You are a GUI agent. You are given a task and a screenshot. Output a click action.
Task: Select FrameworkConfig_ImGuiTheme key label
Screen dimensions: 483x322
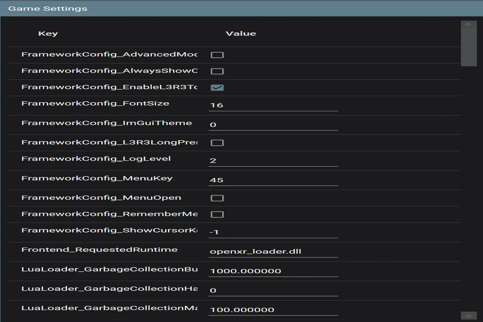107,123
